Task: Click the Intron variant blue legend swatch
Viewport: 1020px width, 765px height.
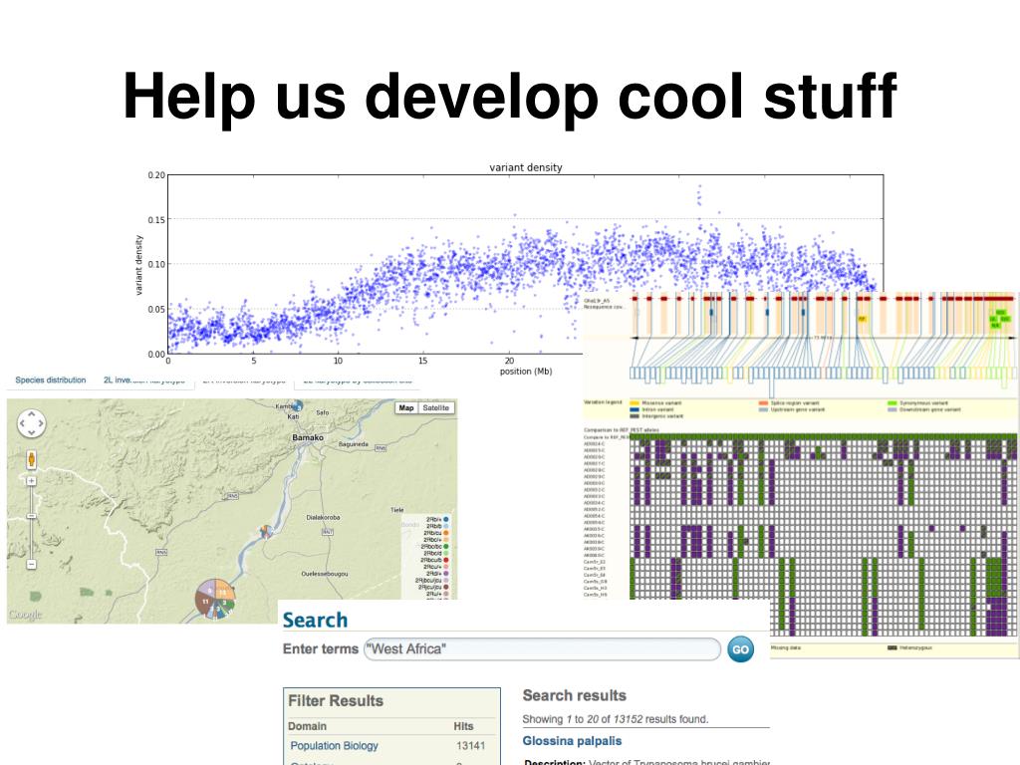Action: (x=635, y=409)
